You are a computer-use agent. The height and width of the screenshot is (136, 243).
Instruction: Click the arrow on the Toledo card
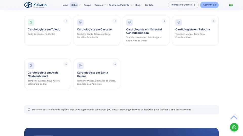coord(66,21)
